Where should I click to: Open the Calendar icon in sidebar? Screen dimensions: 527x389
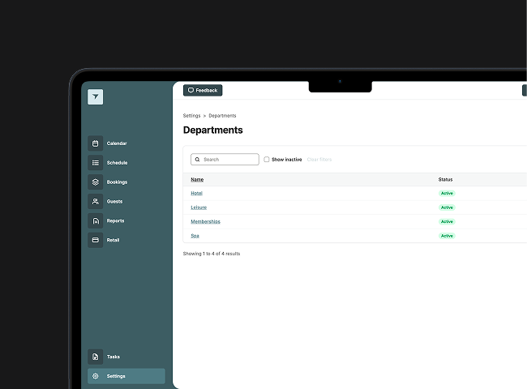(95, 143)
